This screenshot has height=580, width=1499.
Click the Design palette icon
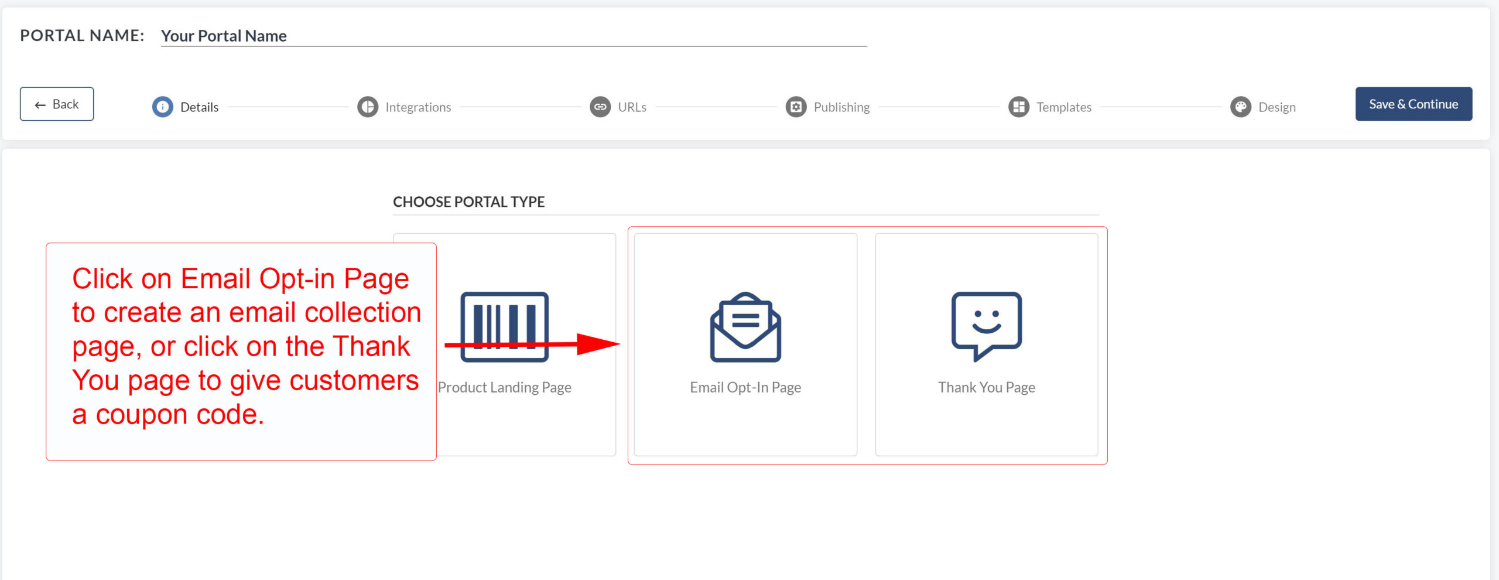pos(1240,107)
